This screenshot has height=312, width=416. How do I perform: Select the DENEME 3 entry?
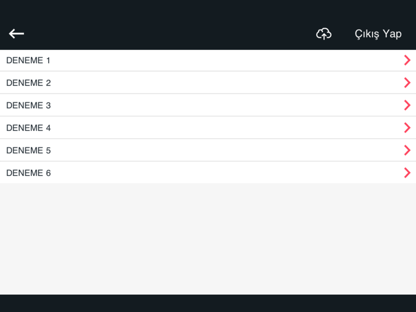[208, 105]
